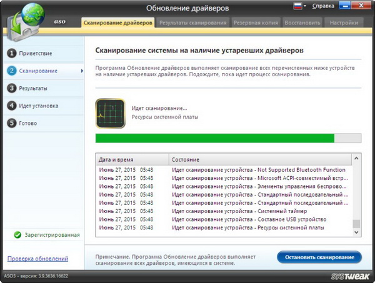Image resolution: width=375 pixels, height=283 pixels.
Task: Click the green scan progress bar
Action: (x=228, y=138)
